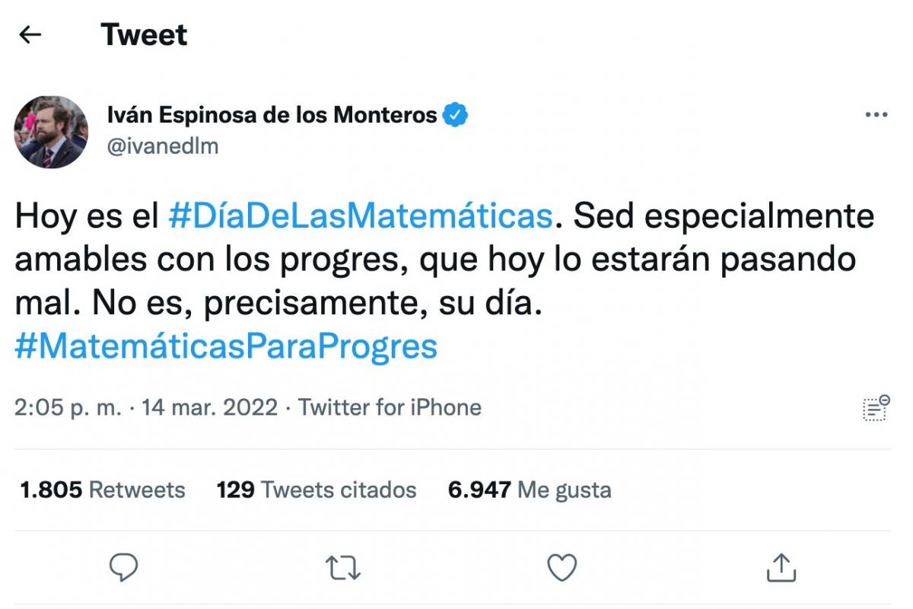Click the Twitter for iPhone source label
Image resolution: width=913 pixels, height=609 pixels.
[390, 407]
